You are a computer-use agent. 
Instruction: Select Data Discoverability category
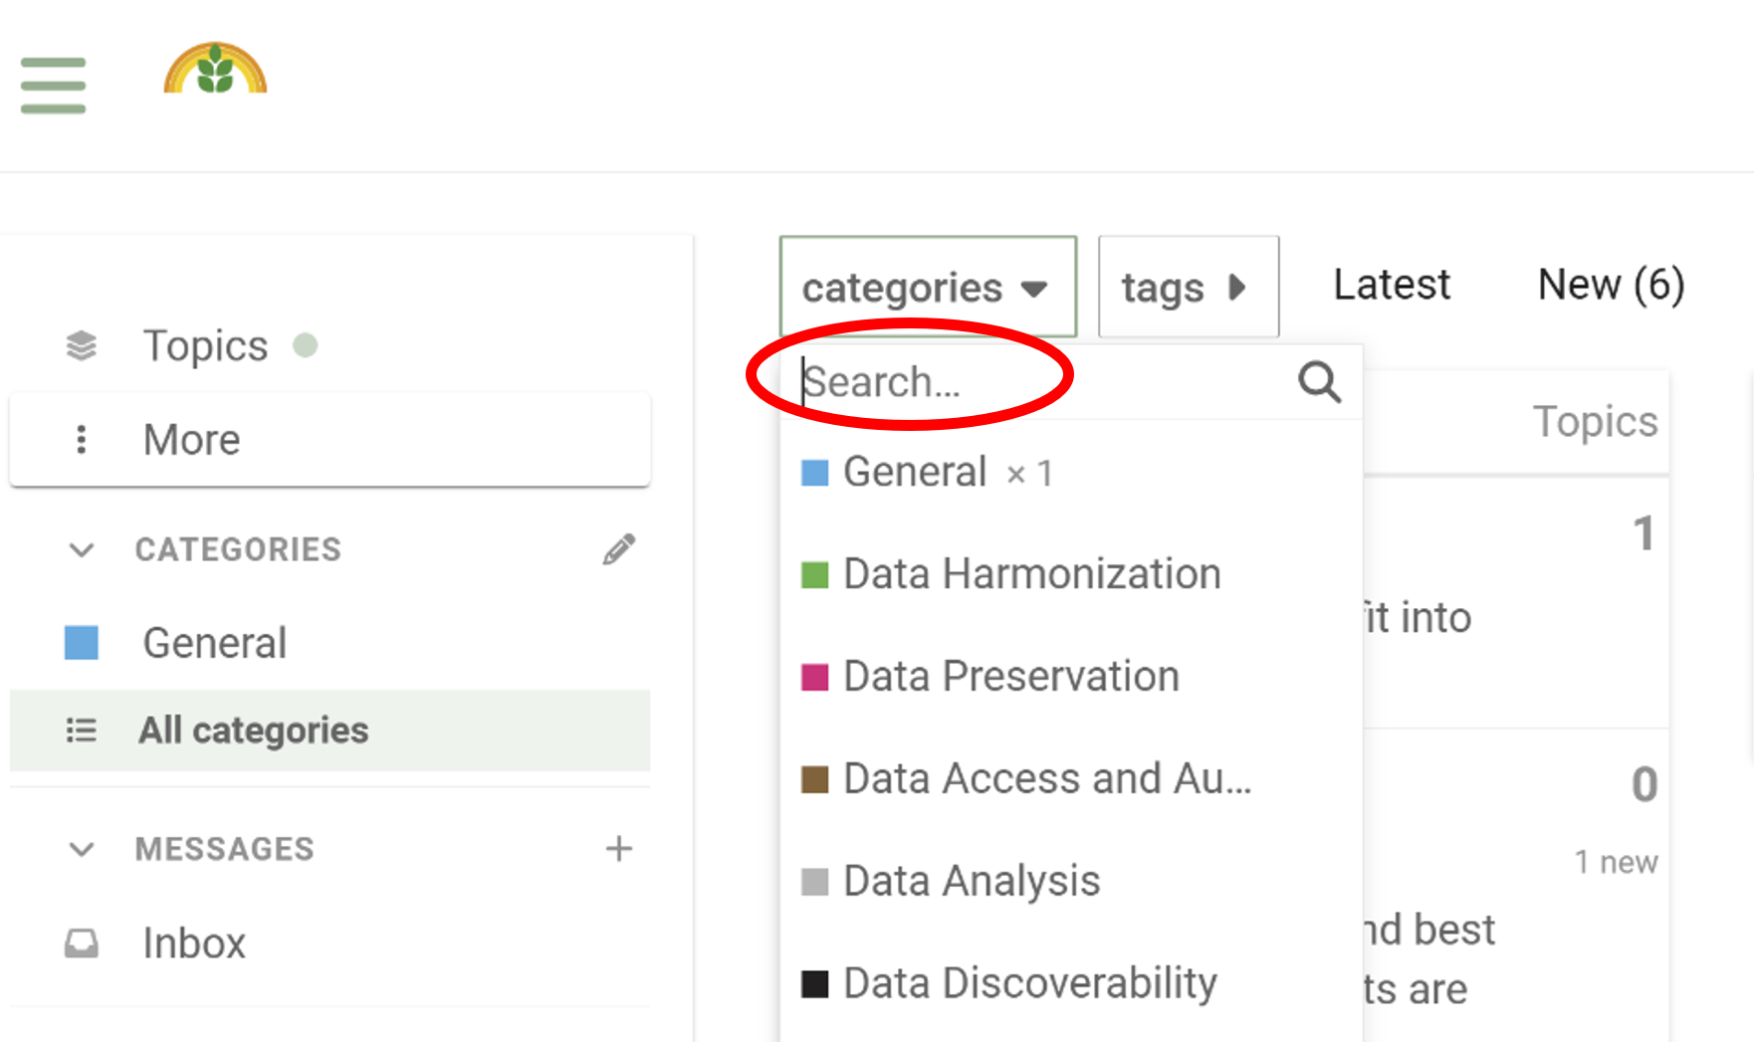[x=1071, y=984]
